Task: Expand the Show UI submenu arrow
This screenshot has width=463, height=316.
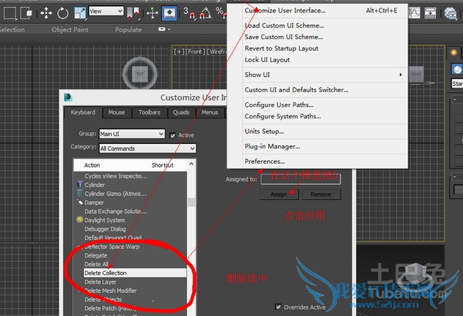Action: click(x=401, y=75)
